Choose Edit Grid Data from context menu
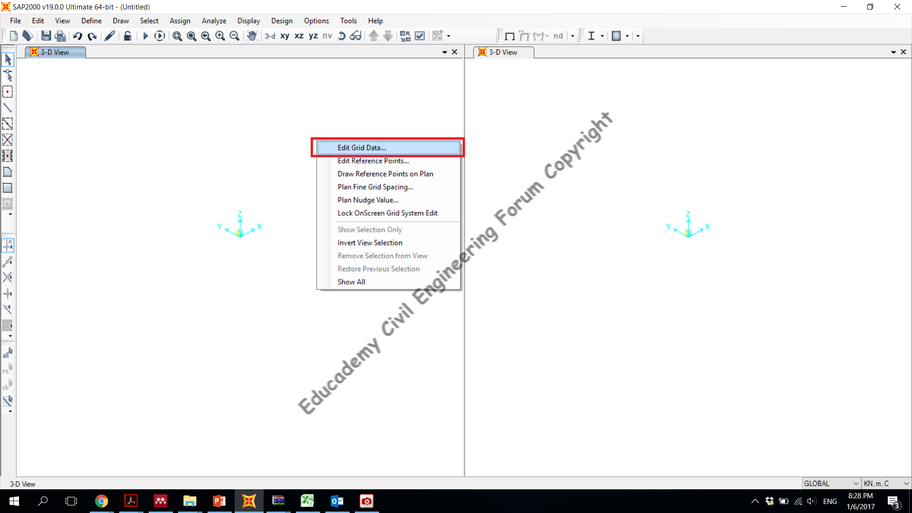This screenshot has height=513, width=912. (389, 148)
